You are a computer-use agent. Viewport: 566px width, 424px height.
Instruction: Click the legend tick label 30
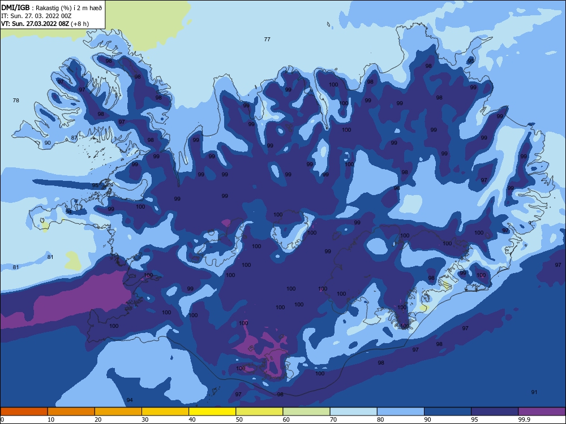145,419
